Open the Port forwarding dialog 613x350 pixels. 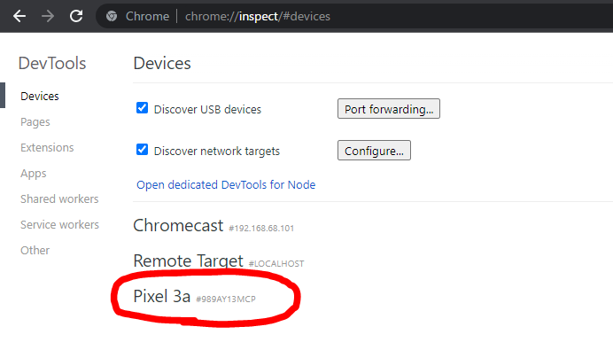coord(389,109)
